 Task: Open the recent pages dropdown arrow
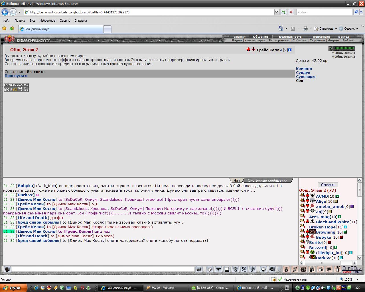(19, 12)
